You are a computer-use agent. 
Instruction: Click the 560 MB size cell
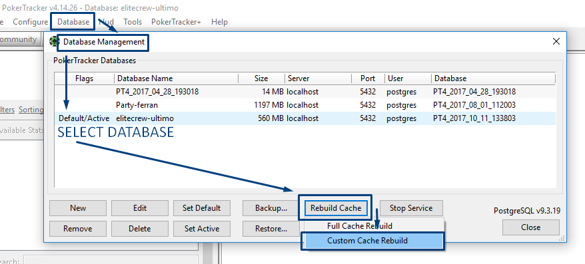pos(271,118)
